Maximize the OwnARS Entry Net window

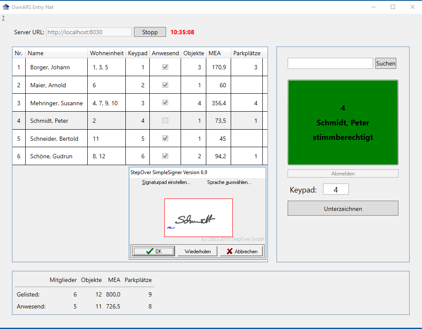click(x=393, y=7)
